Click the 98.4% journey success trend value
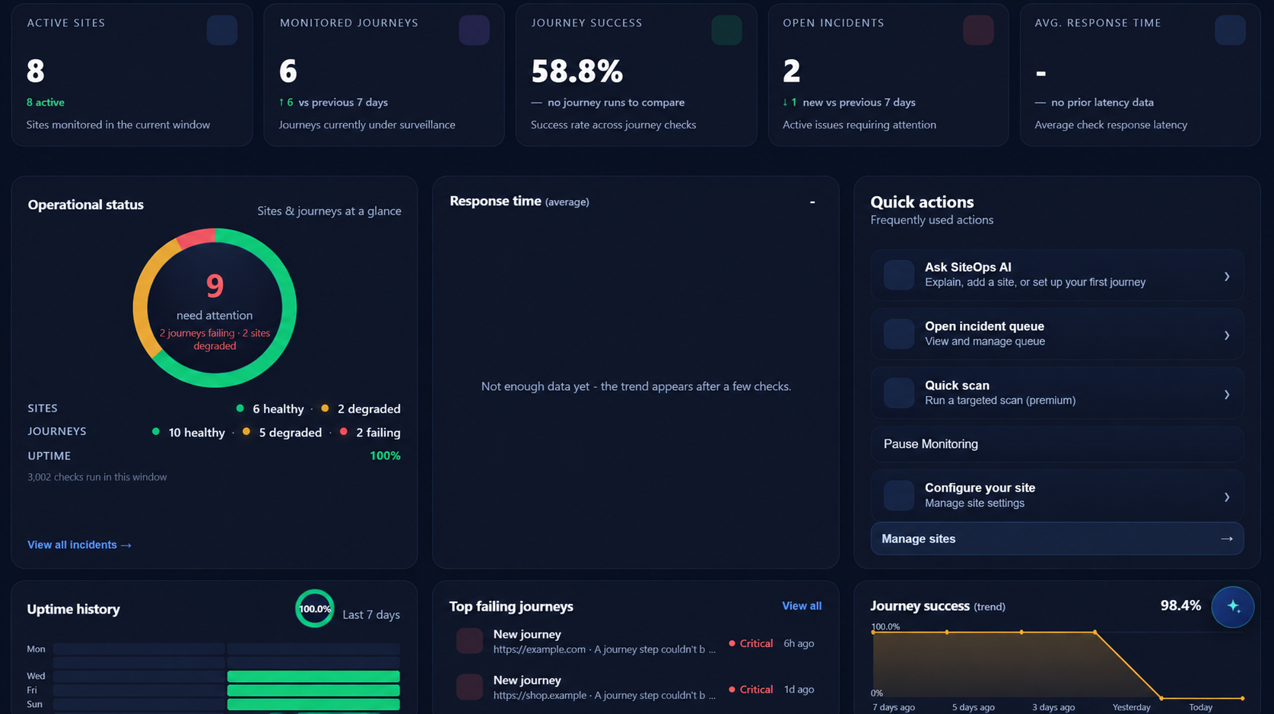The height and width of the screenshot is (714, 1274). (1180, 605)
